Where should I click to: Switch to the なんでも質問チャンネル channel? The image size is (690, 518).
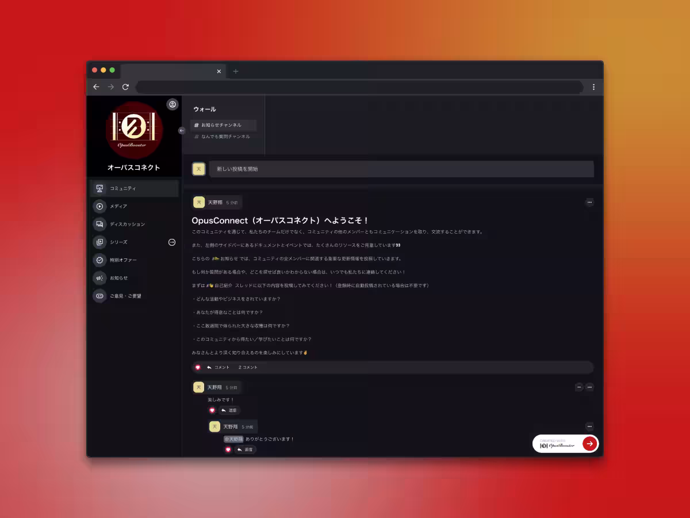(x=223, y=137)
